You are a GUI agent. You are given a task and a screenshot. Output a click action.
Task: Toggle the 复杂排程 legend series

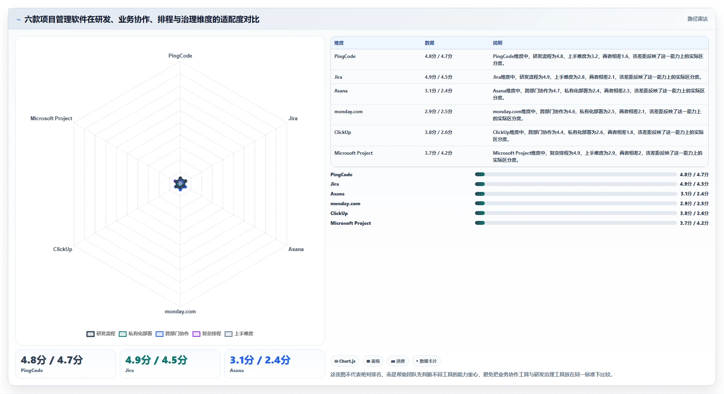pyautogui.click(x=207, y=334)
